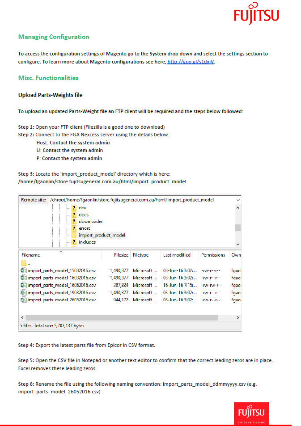Select file import_parts_model_16032016.csv

click(x=62, y=278)
